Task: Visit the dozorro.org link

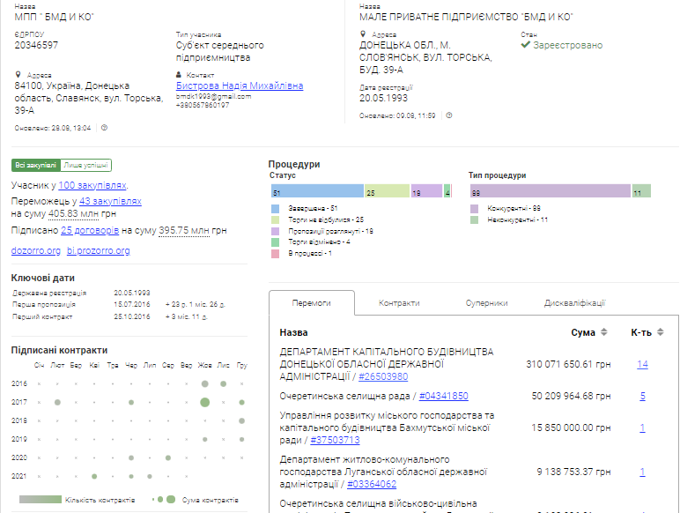Action: point(35,251)
